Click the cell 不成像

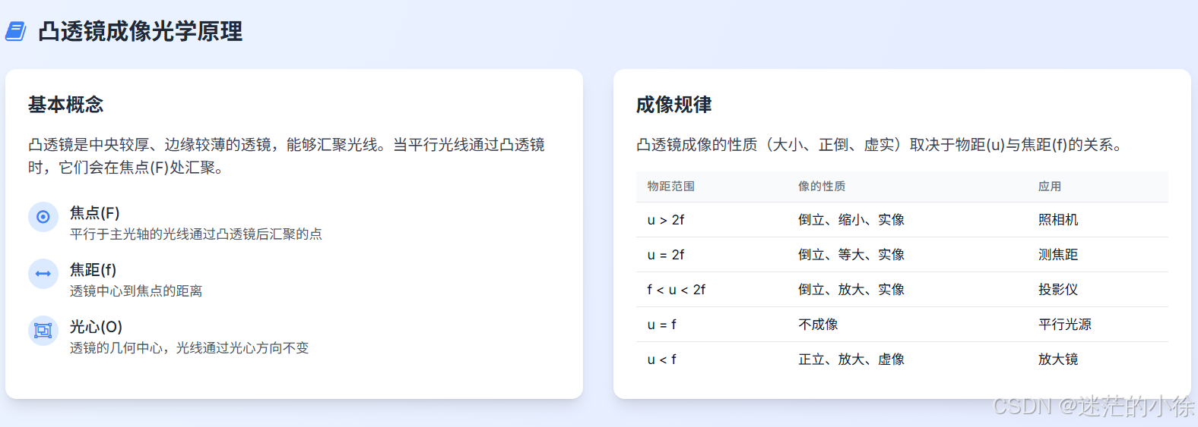[818, 325]
